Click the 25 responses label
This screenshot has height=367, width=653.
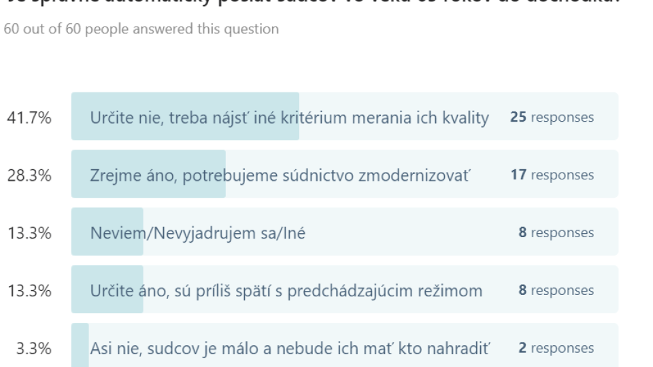click(x=552, y=117)
